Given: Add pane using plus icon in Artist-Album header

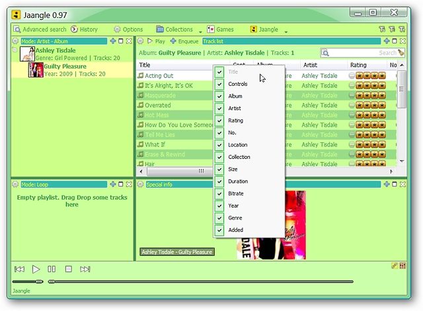Looking at the screenshot, I should click(x=113, y=41).
